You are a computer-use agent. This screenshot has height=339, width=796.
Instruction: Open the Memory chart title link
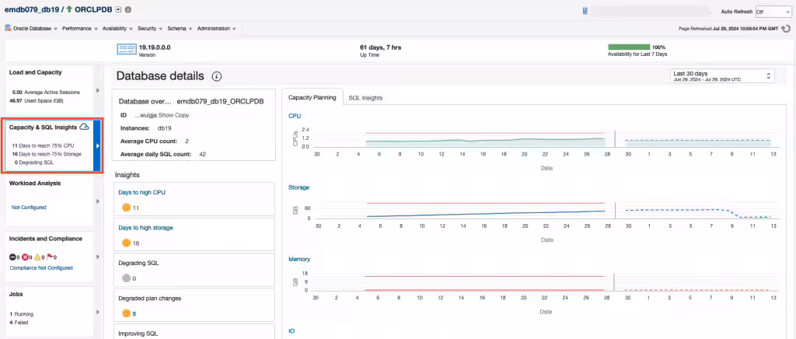click(299, 259)
